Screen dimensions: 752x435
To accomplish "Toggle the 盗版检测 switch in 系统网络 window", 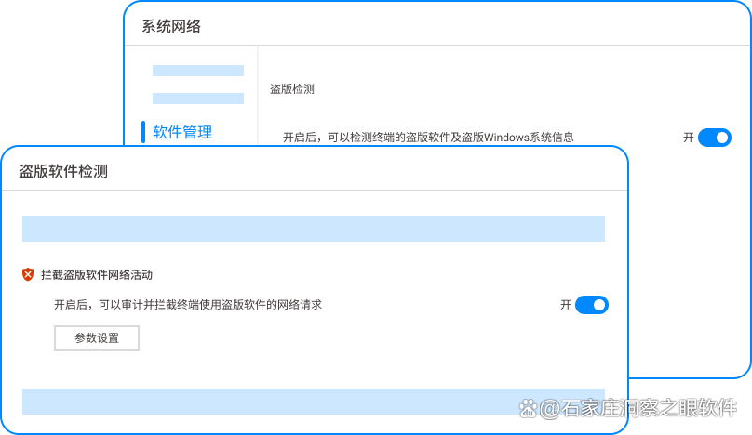I will [715, 138].
